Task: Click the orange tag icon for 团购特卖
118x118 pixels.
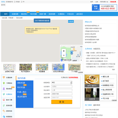Action: [x=4, y=111]
